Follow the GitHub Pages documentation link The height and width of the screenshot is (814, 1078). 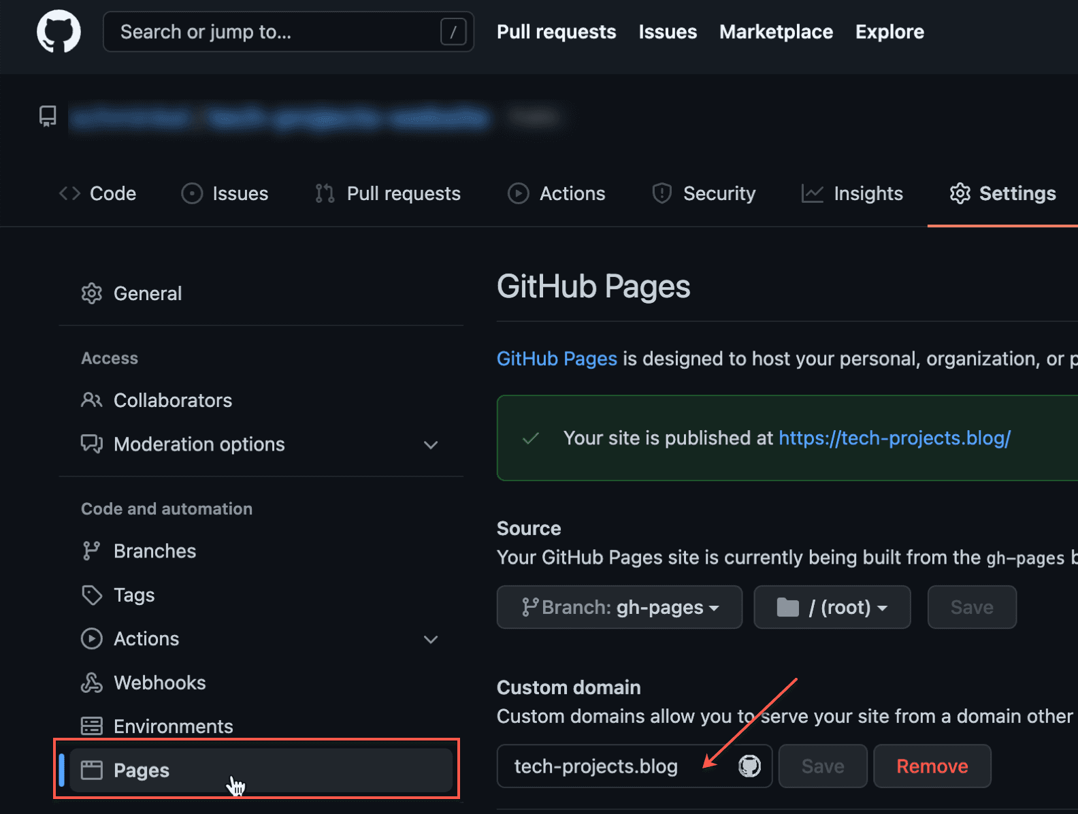(x=557, y=359)
